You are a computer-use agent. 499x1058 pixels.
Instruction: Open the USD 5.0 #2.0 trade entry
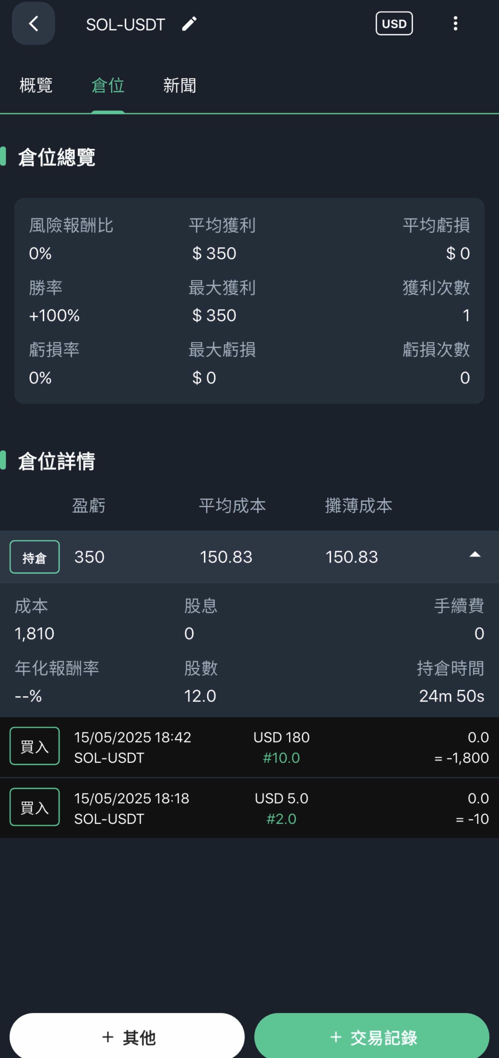tap(249, 808)
